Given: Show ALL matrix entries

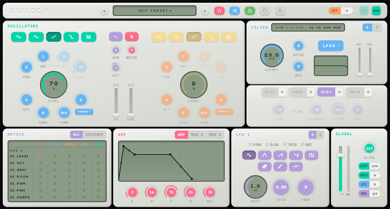Looking at the screenshot, I should 76,135.
